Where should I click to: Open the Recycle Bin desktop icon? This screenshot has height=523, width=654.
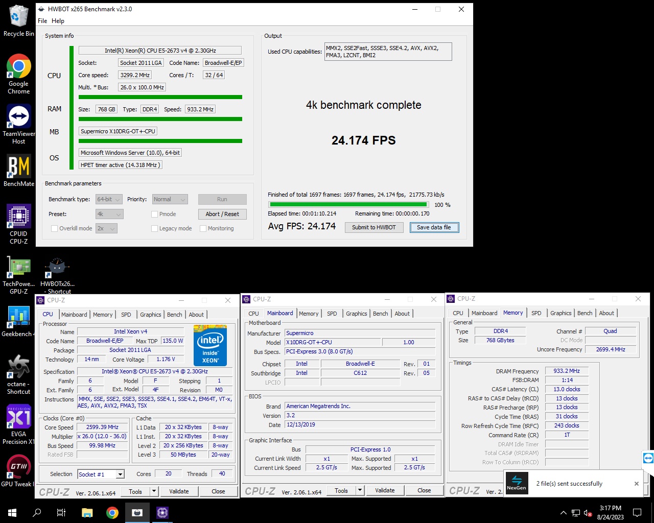18,20
